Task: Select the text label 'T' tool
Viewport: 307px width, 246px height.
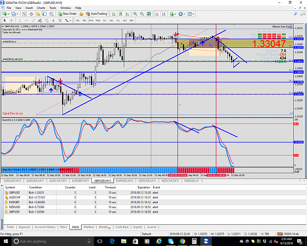Action: [60, 20]
